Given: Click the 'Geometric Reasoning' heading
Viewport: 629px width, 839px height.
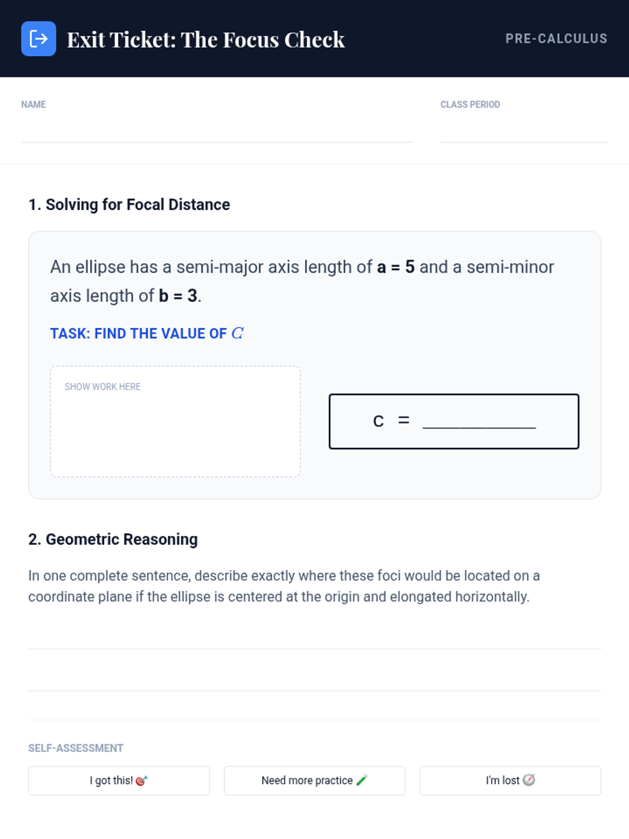Looking at the screenshot, I should pyautogui.click(x=113, y=539).
